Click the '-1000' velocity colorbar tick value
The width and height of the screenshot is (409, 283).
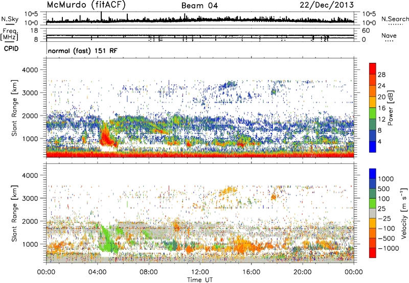point(389,248)
